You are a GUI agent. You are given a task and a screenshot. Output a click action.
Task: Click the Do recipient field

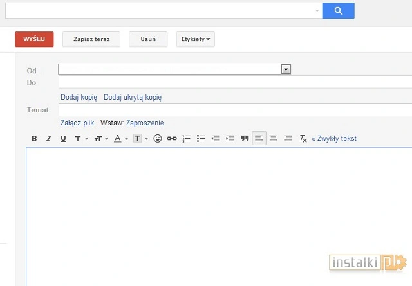tap(235, 82)
